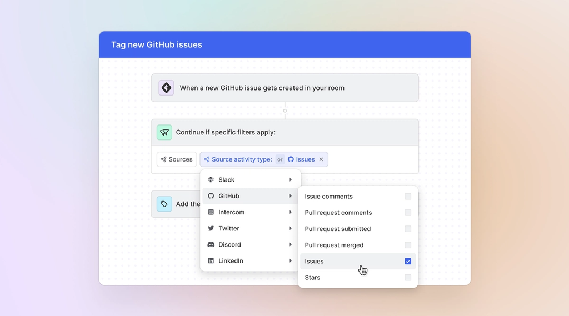Click 'Continue if specific filters apply' header
Screen dimensions: 569x316
coord(285,132)
